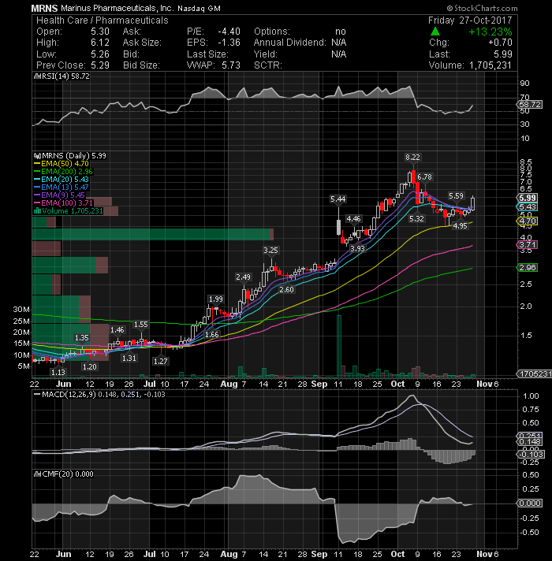This screenshot has width=552, height=561.
Task: Click the 3.25 price annotation
Action: (270, 250)
